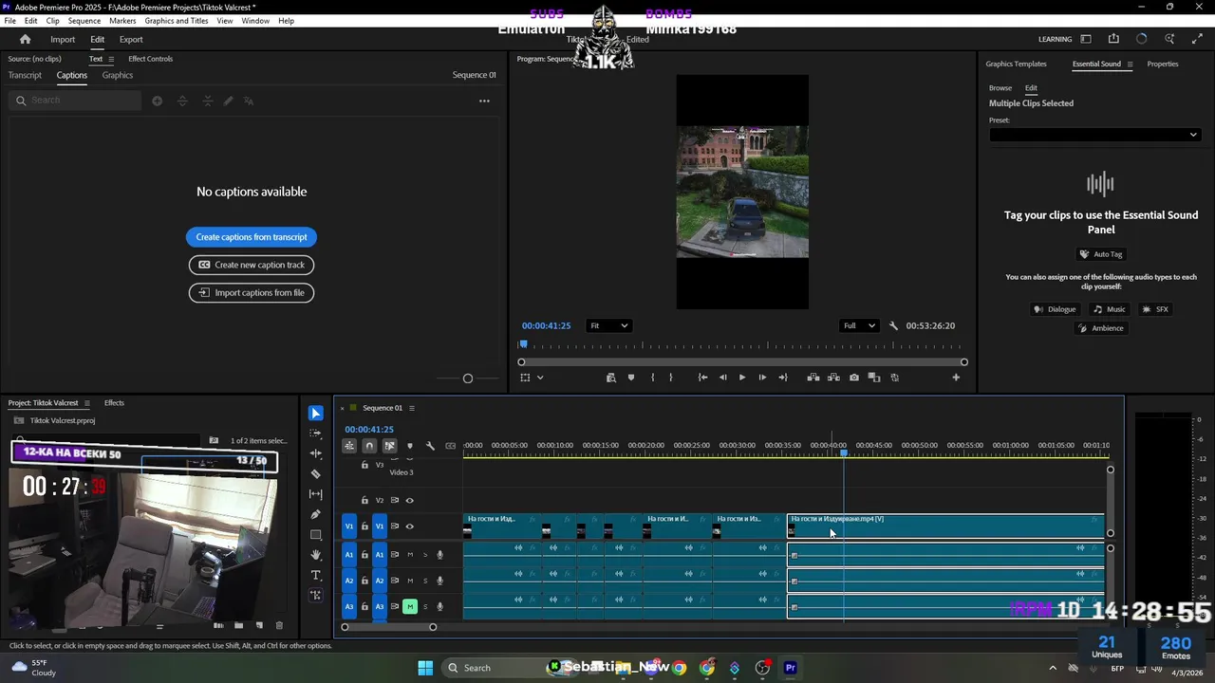Click the Extract button in Program monitor

pyautogui.click(x=833, y=378)
